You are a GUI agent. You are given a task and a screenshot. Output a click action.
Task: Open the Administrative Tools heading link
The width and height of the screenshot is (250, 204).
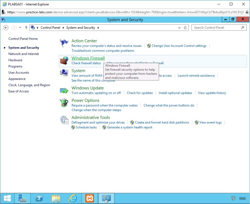coord(91,117)
